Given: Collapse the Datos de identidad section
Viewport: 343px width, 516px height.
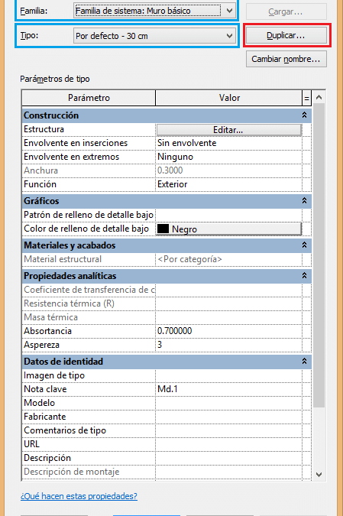Looking at the screenshot, I should (304, 362).
